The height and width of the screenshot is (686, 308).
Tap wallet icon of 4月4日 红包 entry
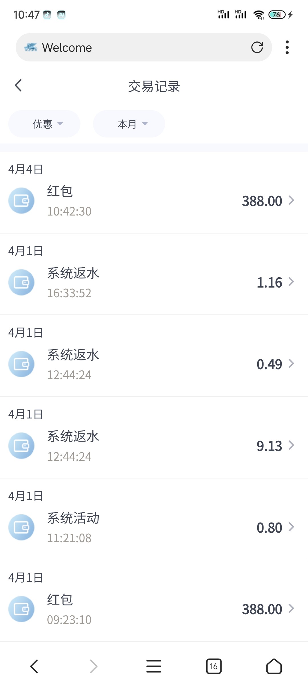(21, 201)
